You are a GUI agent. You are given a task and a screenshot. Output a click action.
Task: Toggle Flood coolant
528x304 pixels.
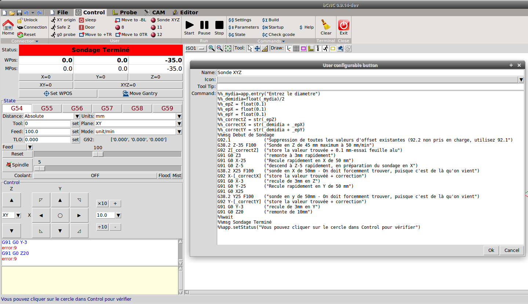164,175
